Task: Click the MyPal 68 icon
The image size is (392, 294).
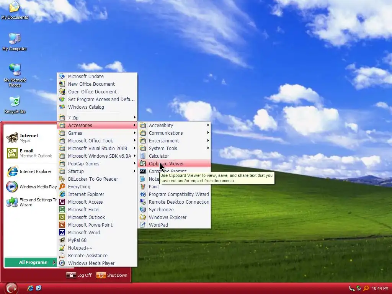Action: [x=62, y=240]
